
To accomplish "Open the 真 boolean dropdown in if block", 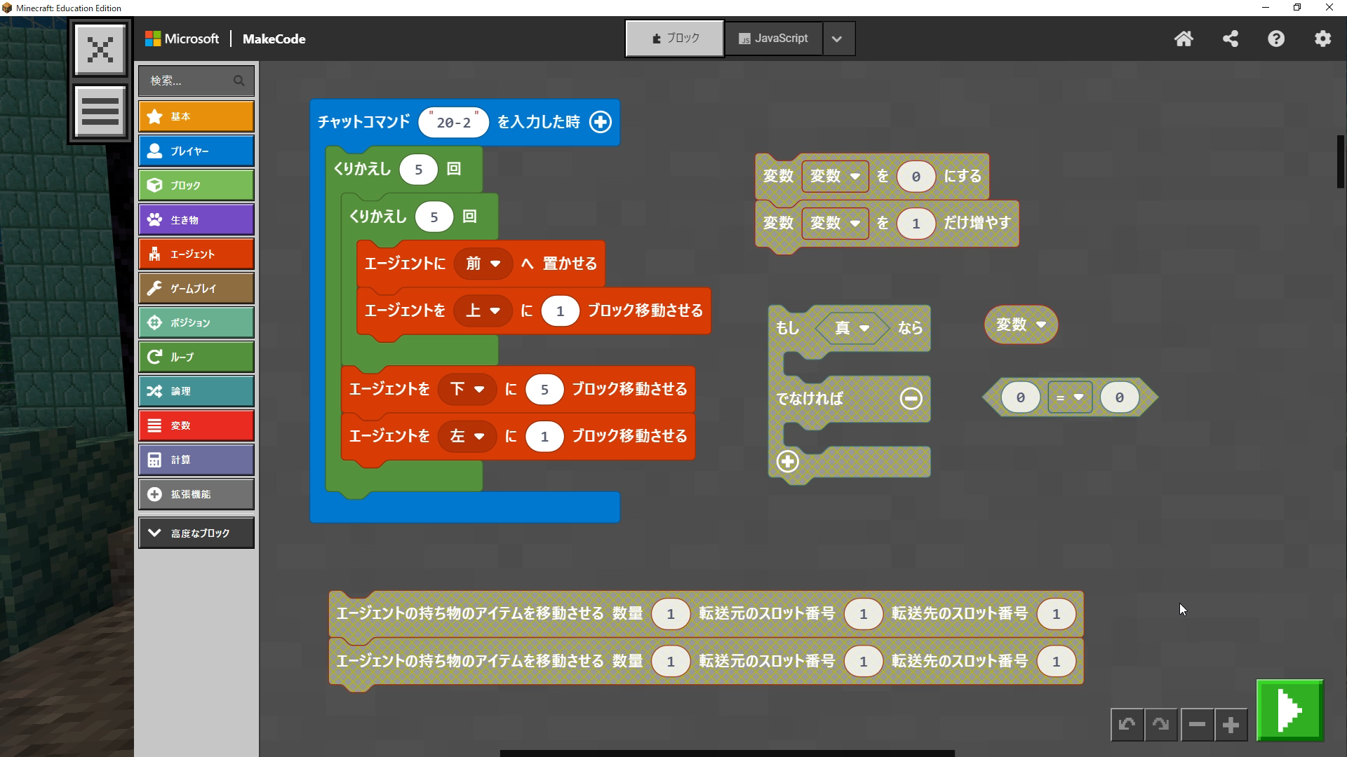I will [852, 328].
